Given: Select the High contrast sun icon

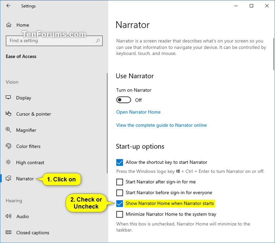Looking at the screenshot, I should (x=8, y=162).
